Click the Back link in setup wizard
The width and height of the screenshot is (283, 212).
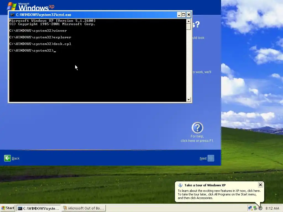pyautogui.click(x=15, y=158)
